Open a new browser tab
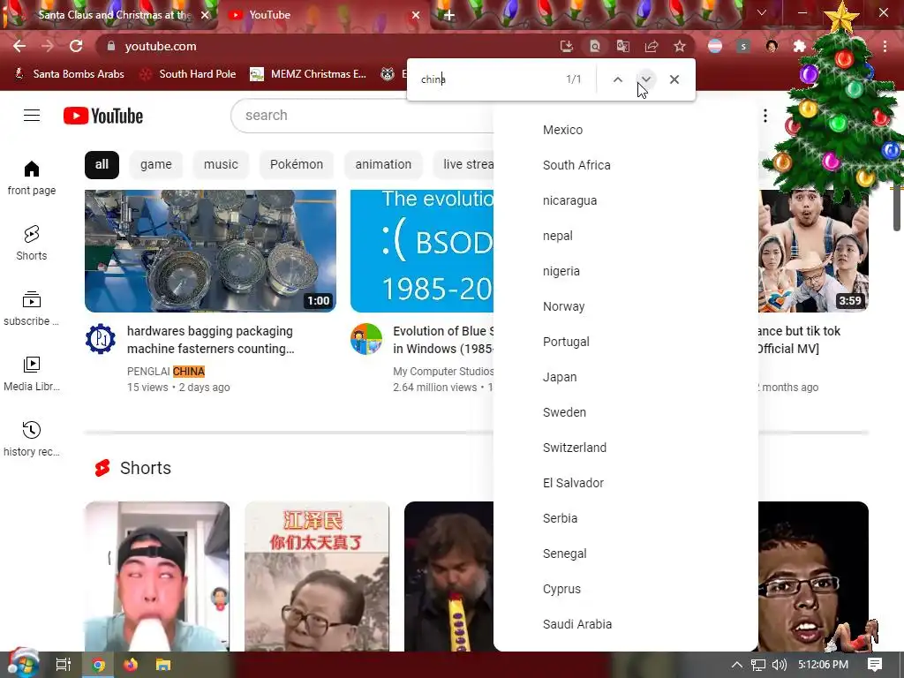904x678 pixels. (449, 15)
